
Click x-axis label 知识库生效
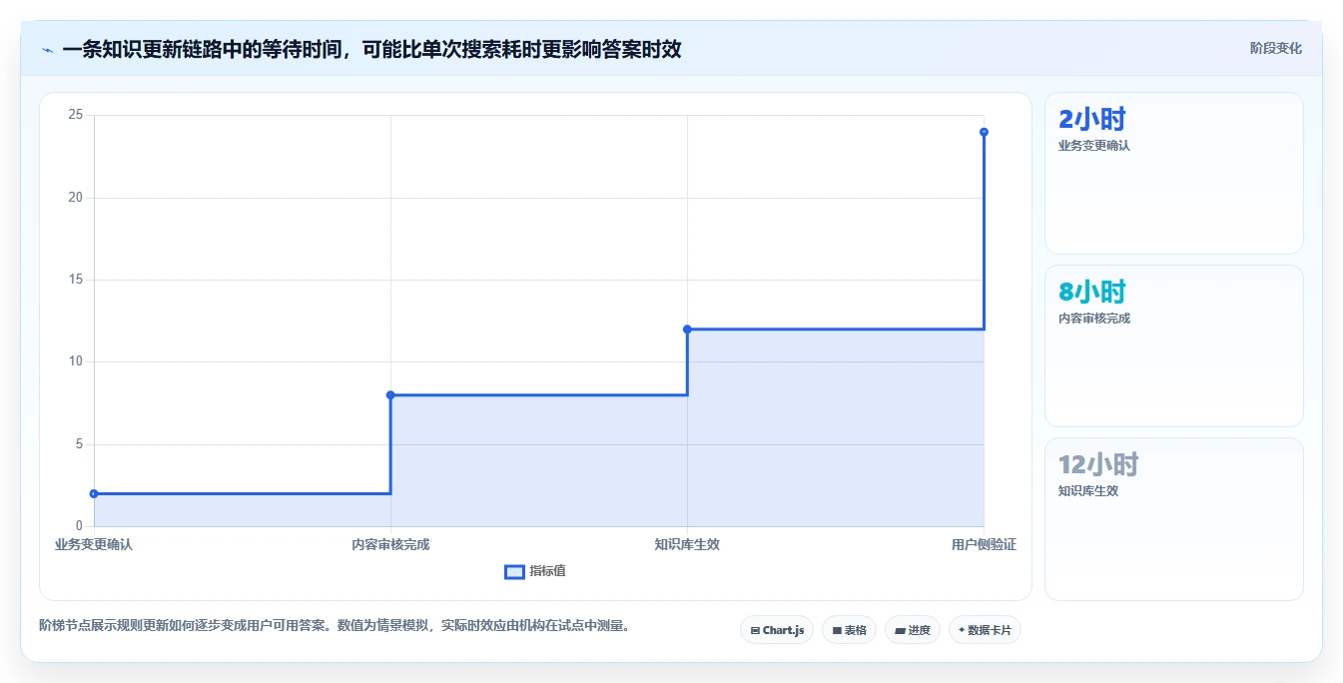687,544
